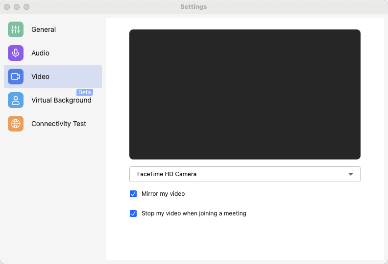Open Virtual Background via its text label

61,100
